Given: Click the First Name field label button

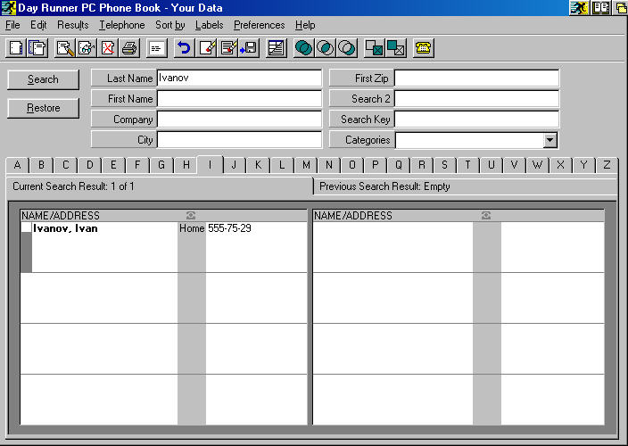Looking at the screenshot, I should (124, 98).
